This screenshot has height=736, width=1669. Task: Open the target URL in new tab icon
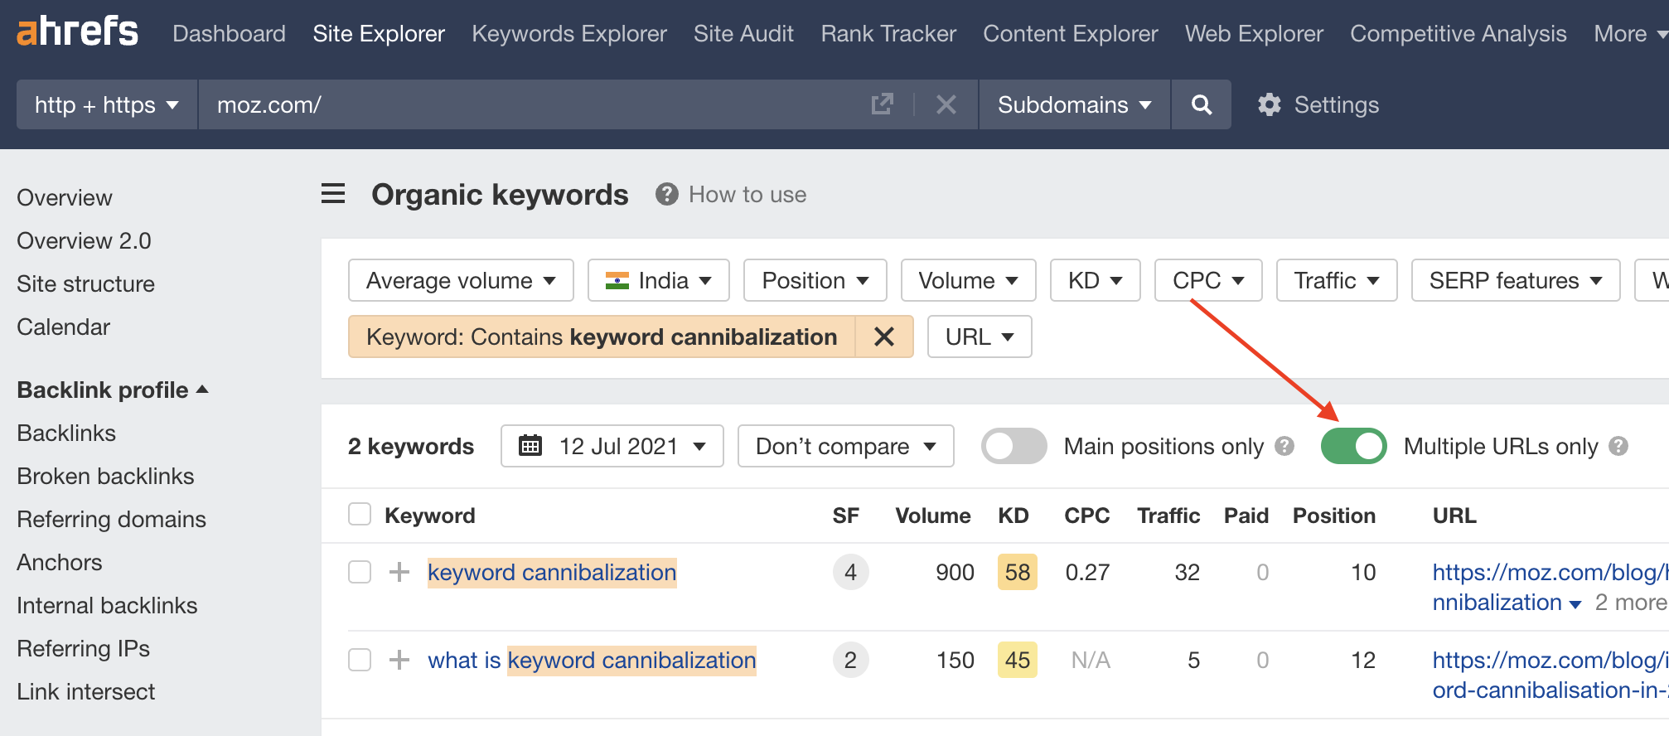click(882, 104)
